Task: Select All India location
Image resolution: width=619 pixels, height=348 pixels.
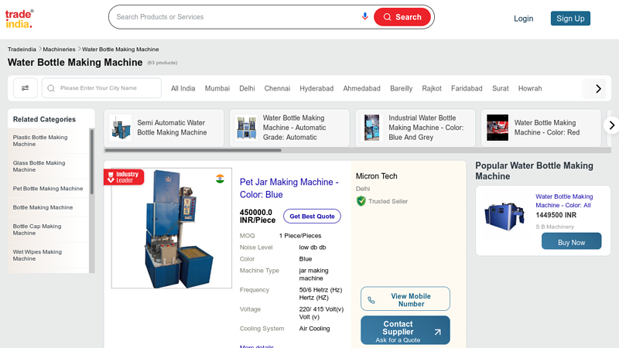Action: tap(183, 88)
